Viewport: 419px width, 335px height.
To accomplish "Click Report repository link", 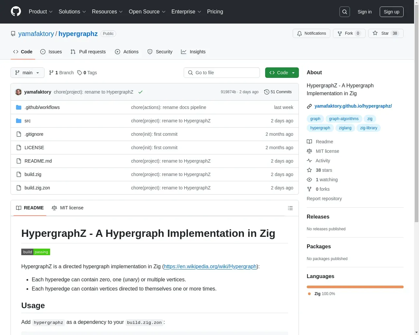I will [324, 199].
